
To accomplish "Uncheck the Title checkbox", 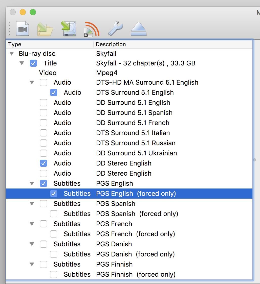I will [33, 63].
